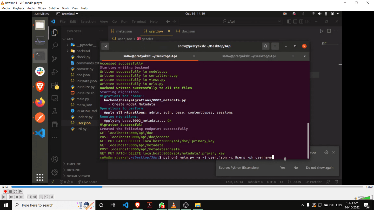Open the Windows Start menu
The height and width of the screenshot is (210, 374).
(6, 205)
